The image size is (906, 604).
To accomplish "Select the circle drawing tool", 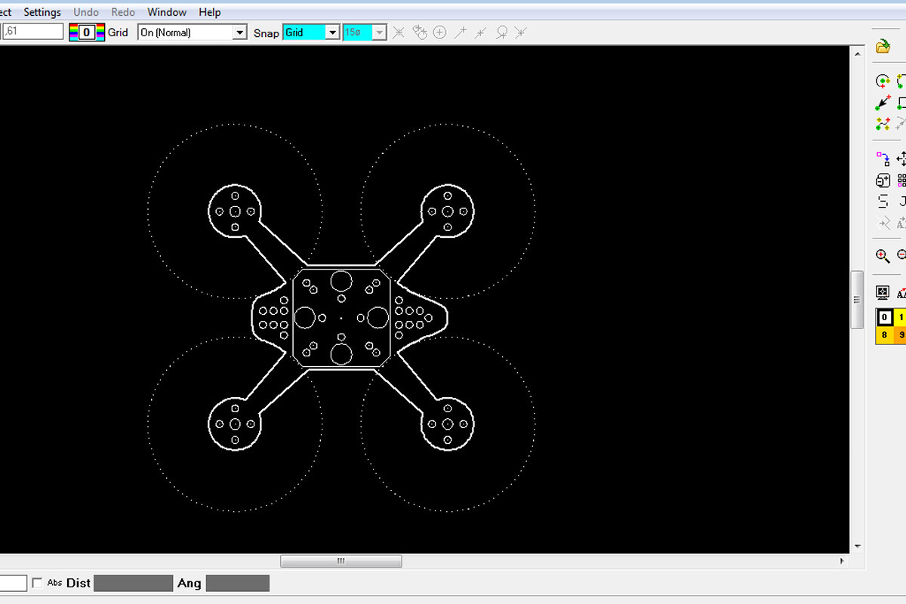I will click(x=883, y=81).
